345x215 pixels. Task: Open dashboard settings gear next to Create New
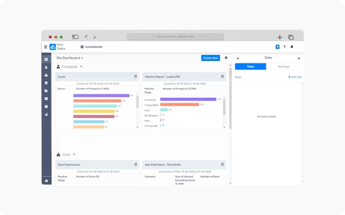click(x=226, y=58)
